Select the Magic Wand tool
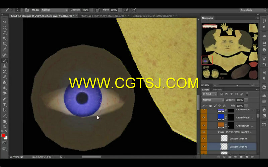The image size is (268, 167). 4,38
